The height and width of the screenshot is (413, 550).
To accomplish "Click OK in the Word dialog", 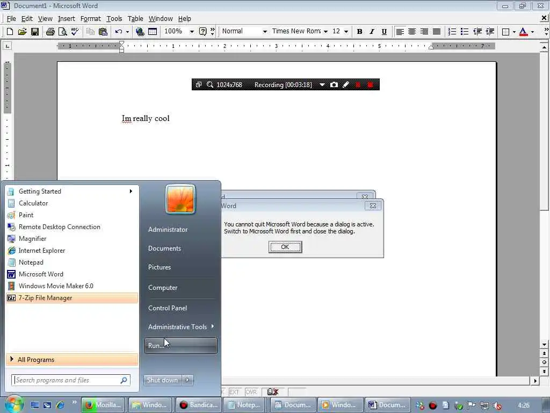I will 285,247.
